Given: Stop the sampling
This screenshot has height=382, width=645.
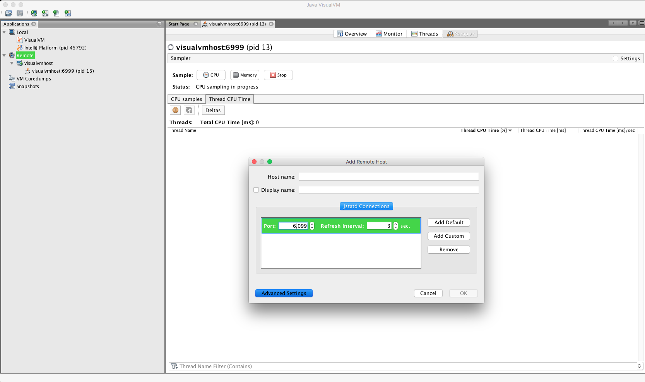Looking at the screenshot, I should click(x=278, y=75).
